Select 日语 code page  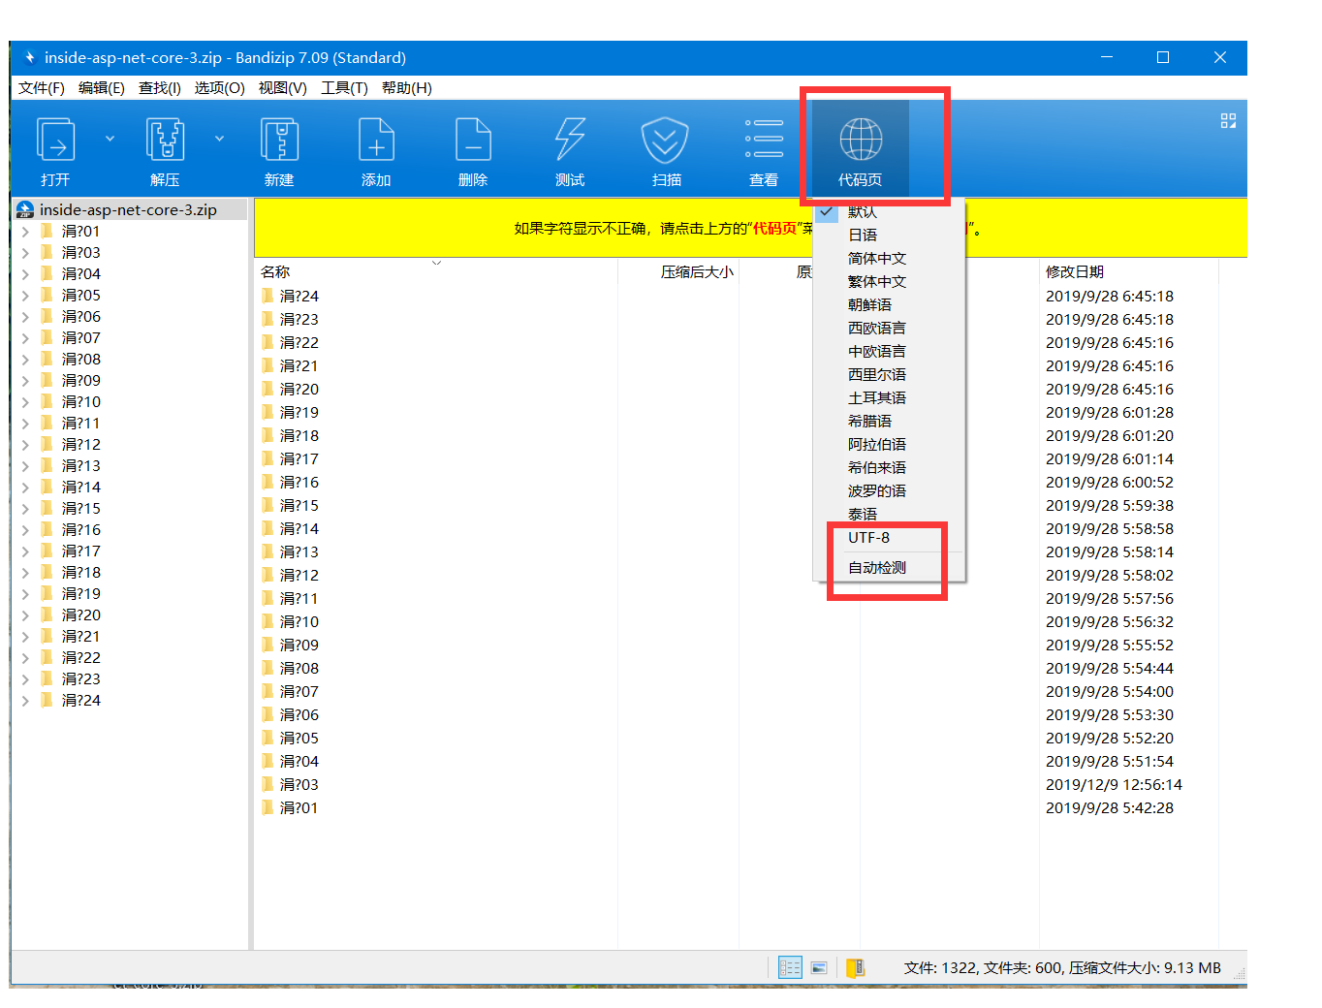(x=890, y=235)
